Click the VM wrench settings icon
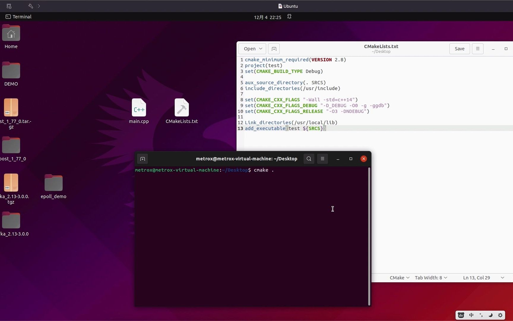The image size is (513, 321). point(31,6)
